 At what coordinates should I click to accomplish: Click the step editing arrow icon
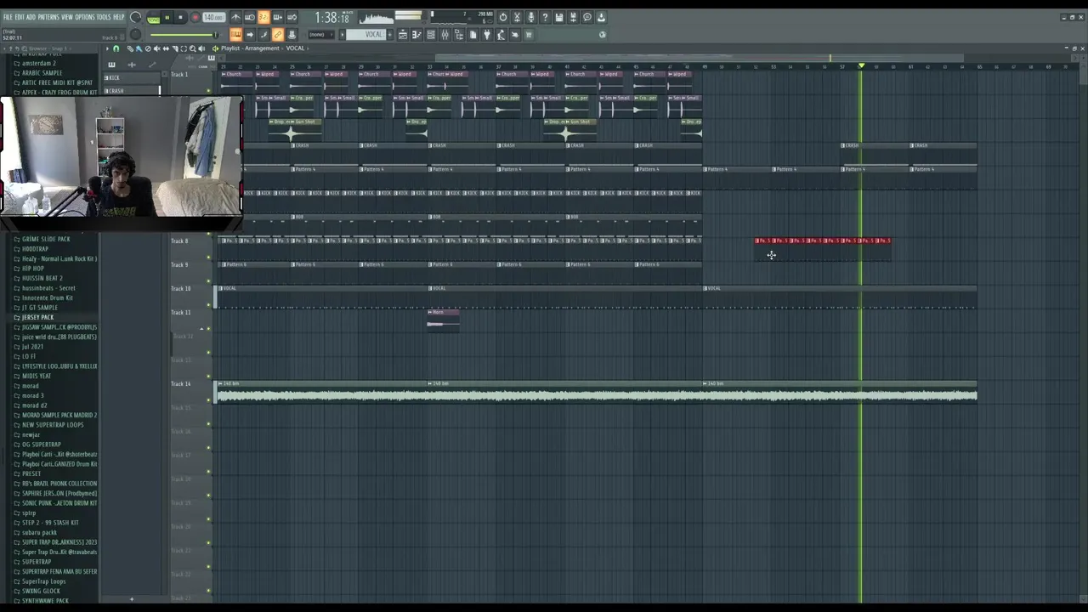point(250,34)
